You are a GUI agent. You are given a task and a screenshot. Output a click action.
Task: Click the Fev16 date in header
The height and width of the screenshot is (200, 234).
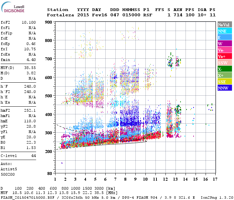pos(100,15)
